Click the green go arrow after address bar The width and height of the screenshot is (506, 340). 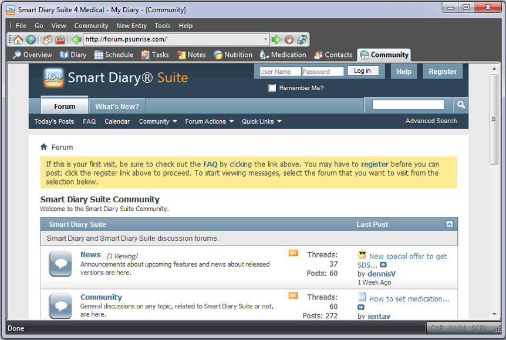(276, 40)
